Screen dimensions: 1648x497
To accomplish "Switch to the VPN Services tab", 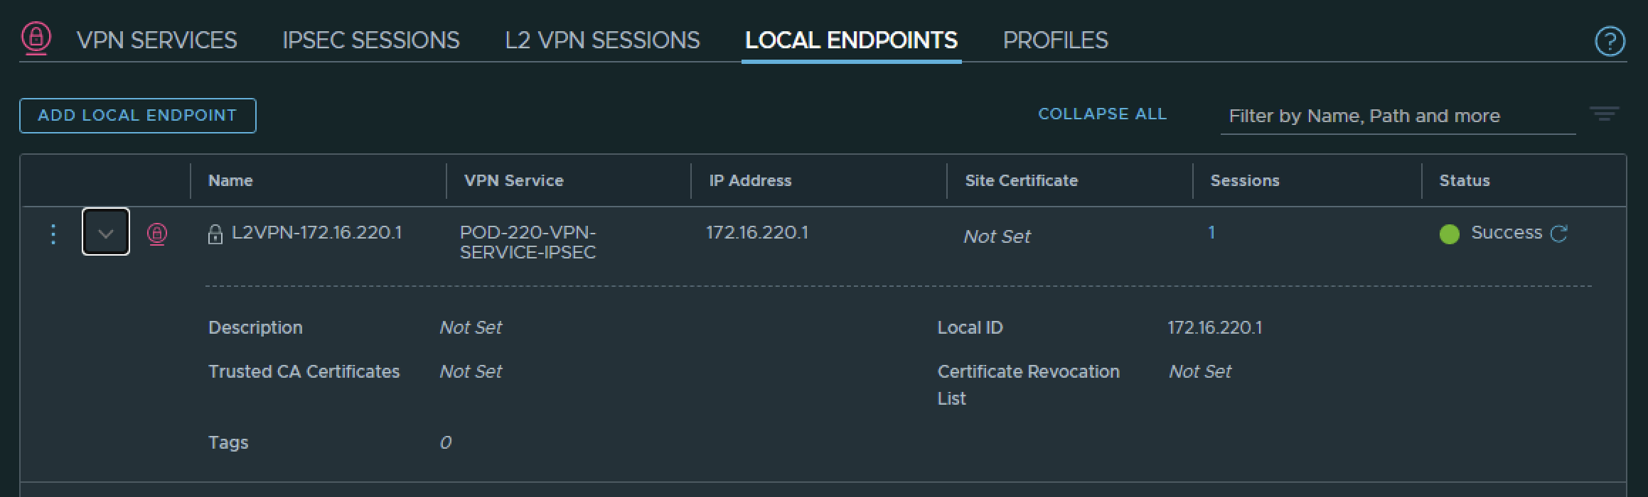I will [x=156, y=40].
